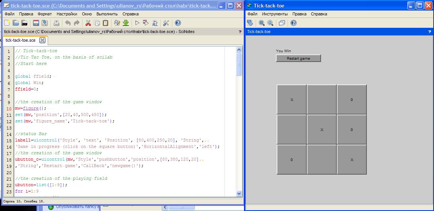Toggle datatip mode in the figure toolbar
The image size is (434, 211).
[282, 23]
